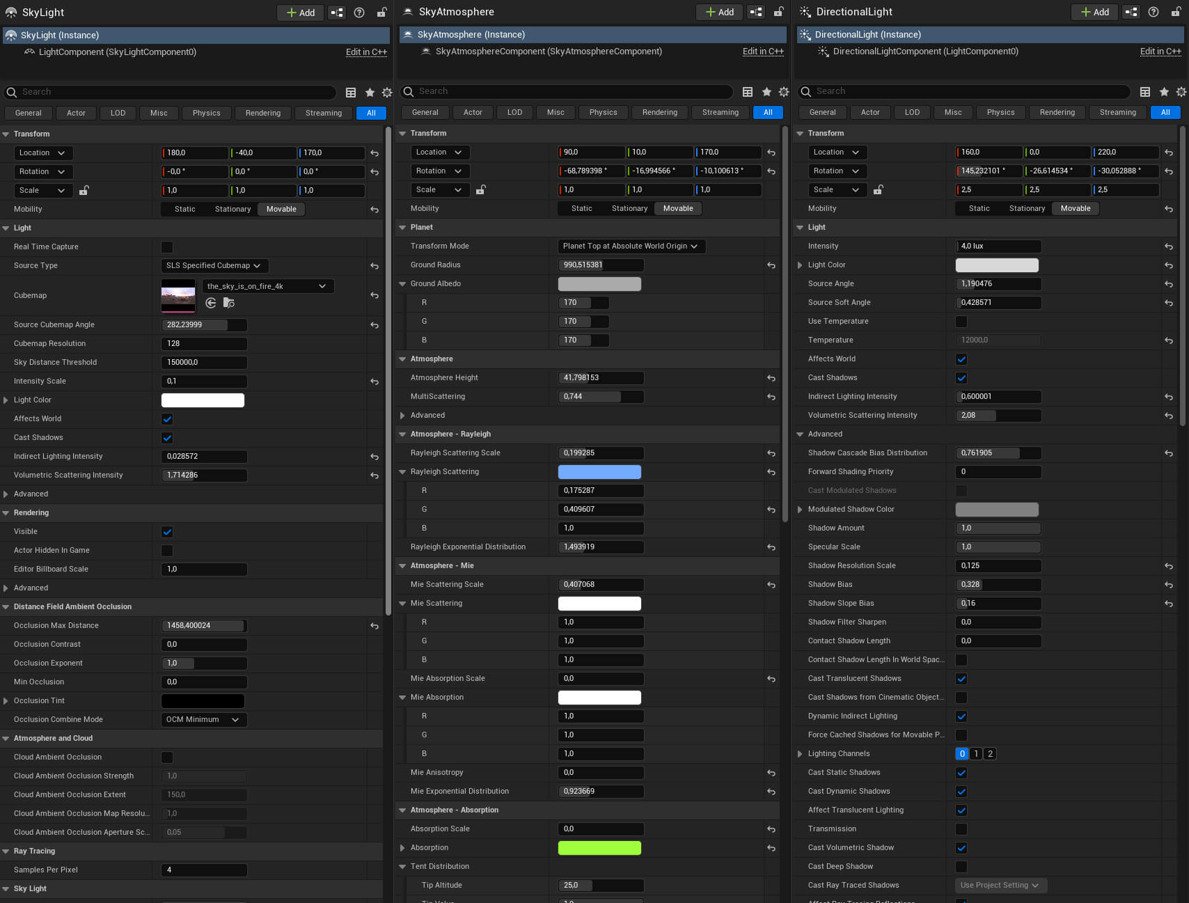
Task: Click the lock icon in SkyAtmosphere panel header
Action: pos(779,12)
